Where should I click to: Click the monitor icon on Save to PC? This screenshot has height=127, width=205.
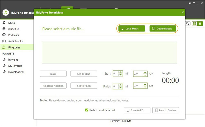pos(128,110)
